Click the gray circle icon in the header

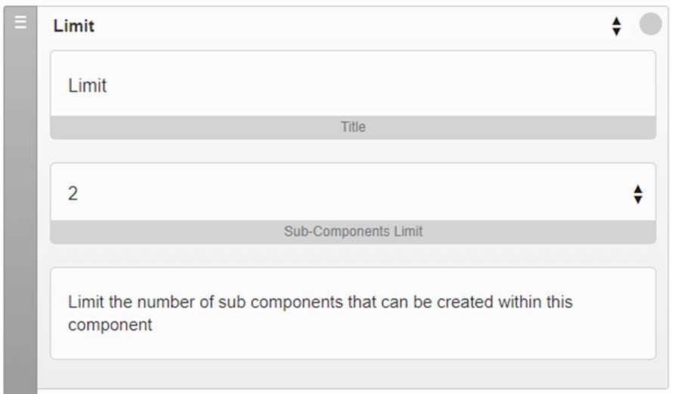tap(650, 23)
